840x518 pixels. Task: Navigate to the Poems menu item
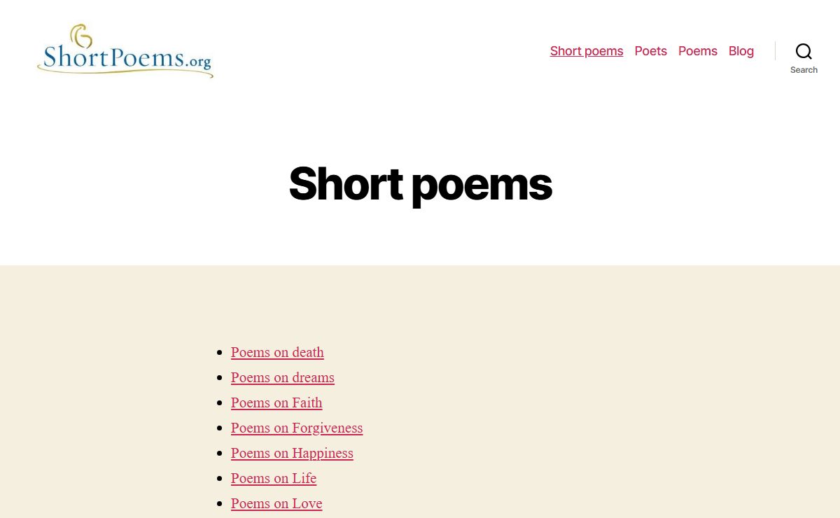(x=697, y=51)
